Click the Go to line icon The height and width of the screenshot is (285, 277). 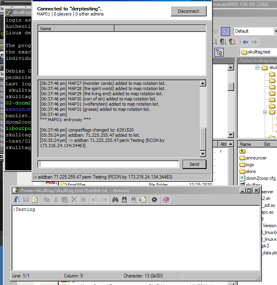coord(142,200)
